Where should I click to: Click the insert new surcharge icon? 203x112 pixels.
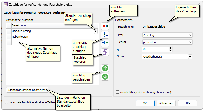click(x=105, y=43)
